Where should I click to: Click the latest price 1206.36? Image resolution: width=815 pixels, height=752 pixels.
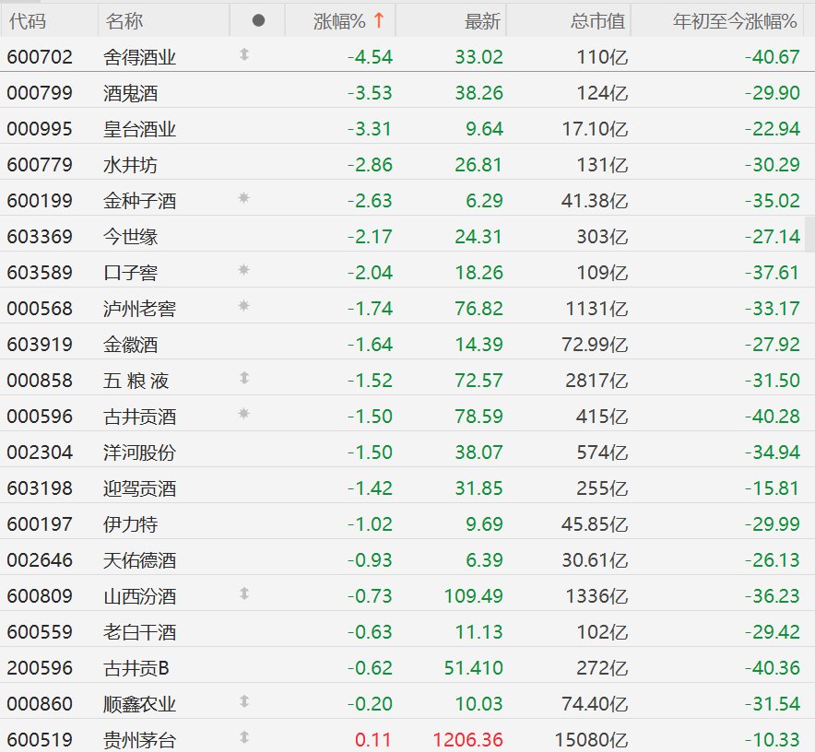tap(467, 739)
